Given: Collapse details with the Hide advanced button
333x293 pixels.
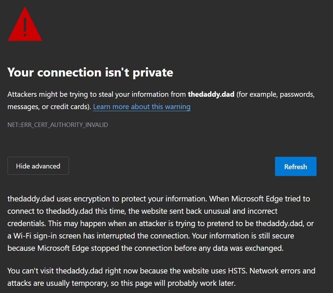Looking at the screenshot, I should pos(38,166).
